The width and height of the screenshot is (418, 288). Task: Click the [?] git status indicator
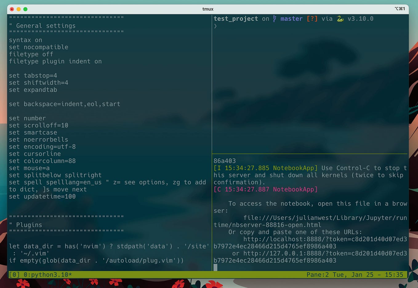point(311,18)
